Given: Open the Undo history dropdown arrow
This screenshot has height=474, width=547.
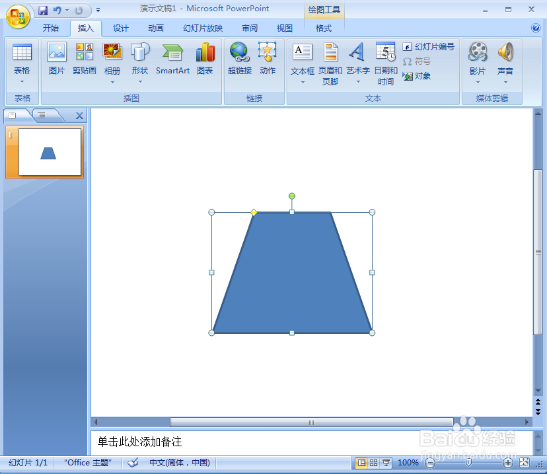Looking at the screenshot, I should pyautogui.click(x=67, y=10).
